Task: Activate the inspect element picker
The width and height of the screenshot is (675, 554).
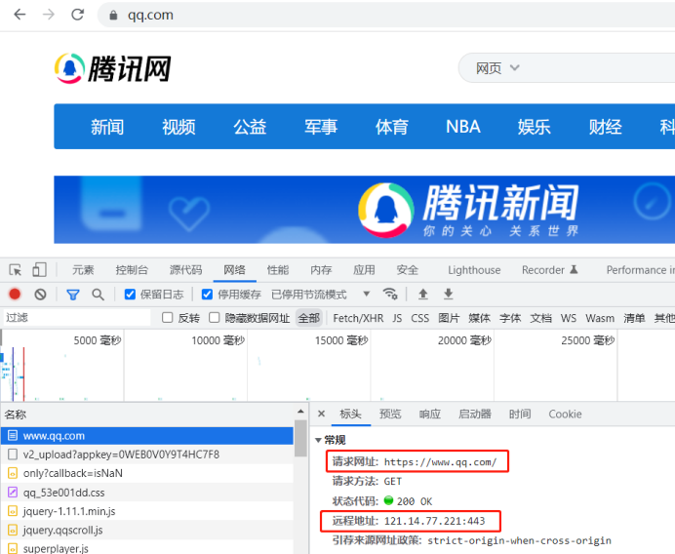Action: pos(16,270)
